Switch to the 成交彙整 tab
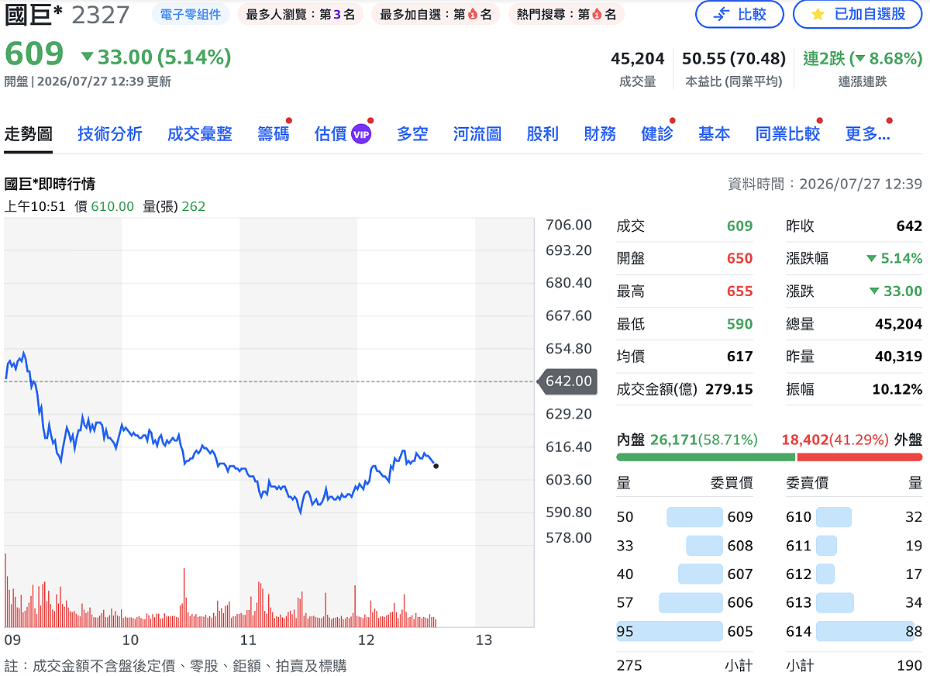 coord(200,133)
